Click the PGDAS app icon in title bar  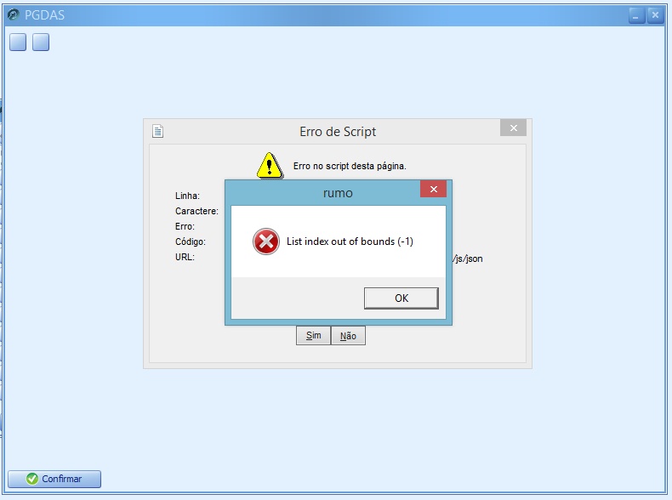pyautogui.click(x=14, y=15)
